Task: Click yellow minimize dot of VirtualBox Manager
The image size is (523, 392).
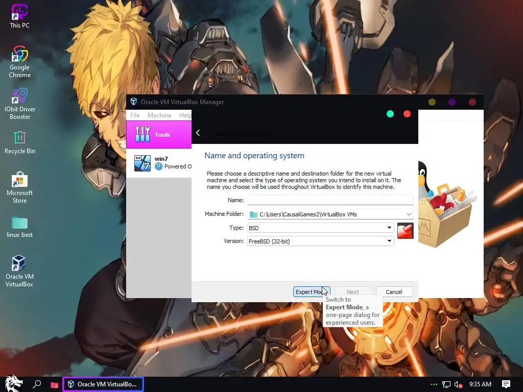Action: point(432,102)
